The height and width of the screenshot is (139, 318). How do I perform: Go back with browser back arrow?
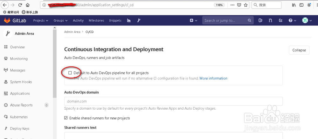(x=5, y=5)
